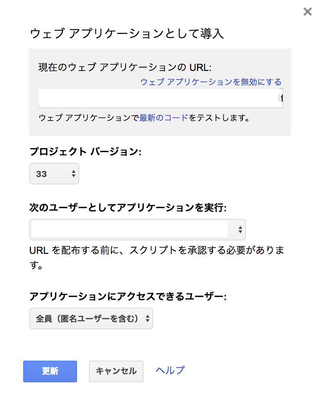Open the 全員（匿名ユーザーを含む）access dropdown

91,318
